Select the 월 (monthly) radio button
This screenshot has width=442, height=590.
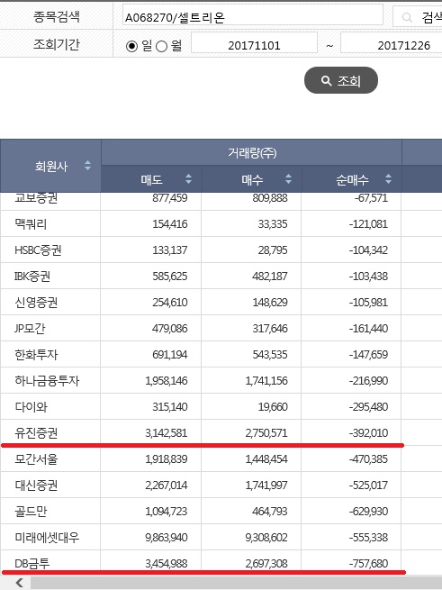coord(161,46)
